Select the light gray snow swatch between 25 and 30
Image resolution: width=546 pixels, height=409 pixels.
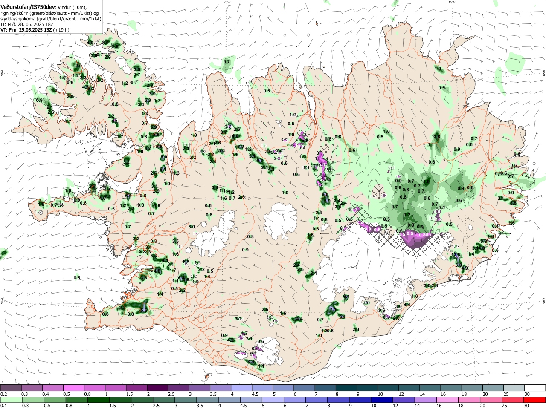(x=514, y=388)
